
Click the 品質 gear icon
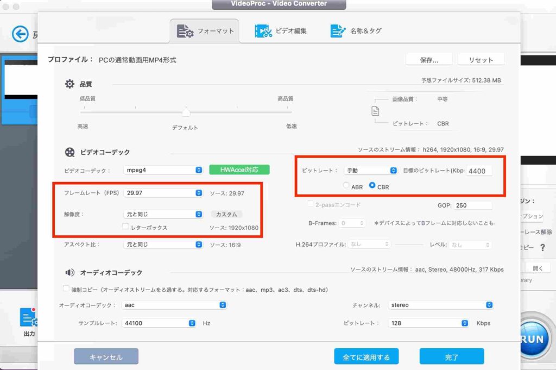pos(69,84)
